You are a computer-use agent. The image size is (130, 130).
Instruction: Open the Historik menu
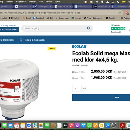[10, 2]
